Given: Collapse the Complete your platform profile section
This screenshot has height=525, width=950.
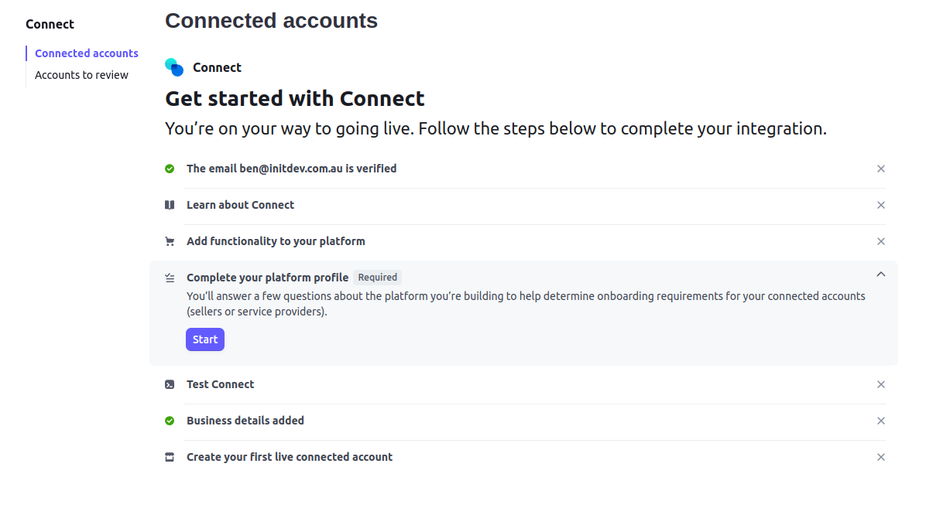Looking at the screenshot, I should coord(880,274).
